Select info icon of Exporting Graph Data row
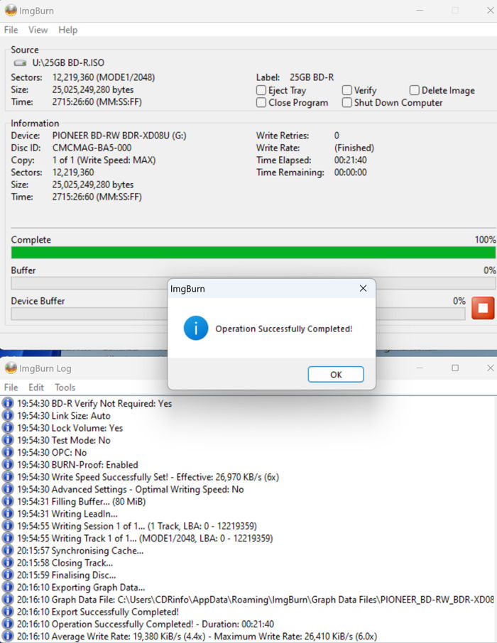Screen dimensions: 497x643 8,587
